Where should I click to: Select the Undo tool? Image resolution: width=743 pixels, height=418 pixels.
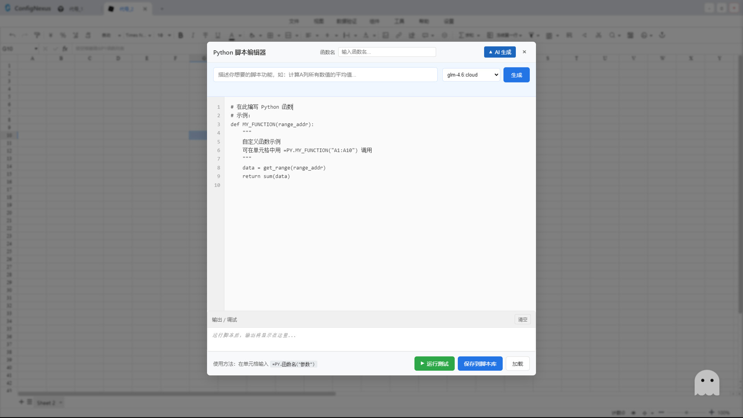pos(12,35)
